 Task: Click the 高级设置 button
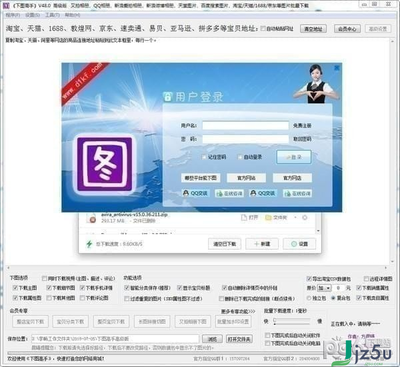coord(378,29)
